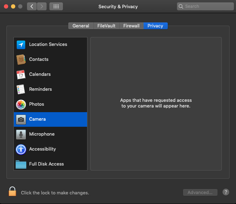Go forward with the right chevron button
The image size is (236, 204).
tap(42, 6)
